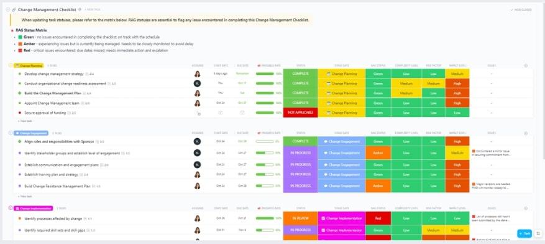Click status dot of Conduct organizational change readiness assessment
The height and width of the screenshot is (244, 545).
pos(20,84)
